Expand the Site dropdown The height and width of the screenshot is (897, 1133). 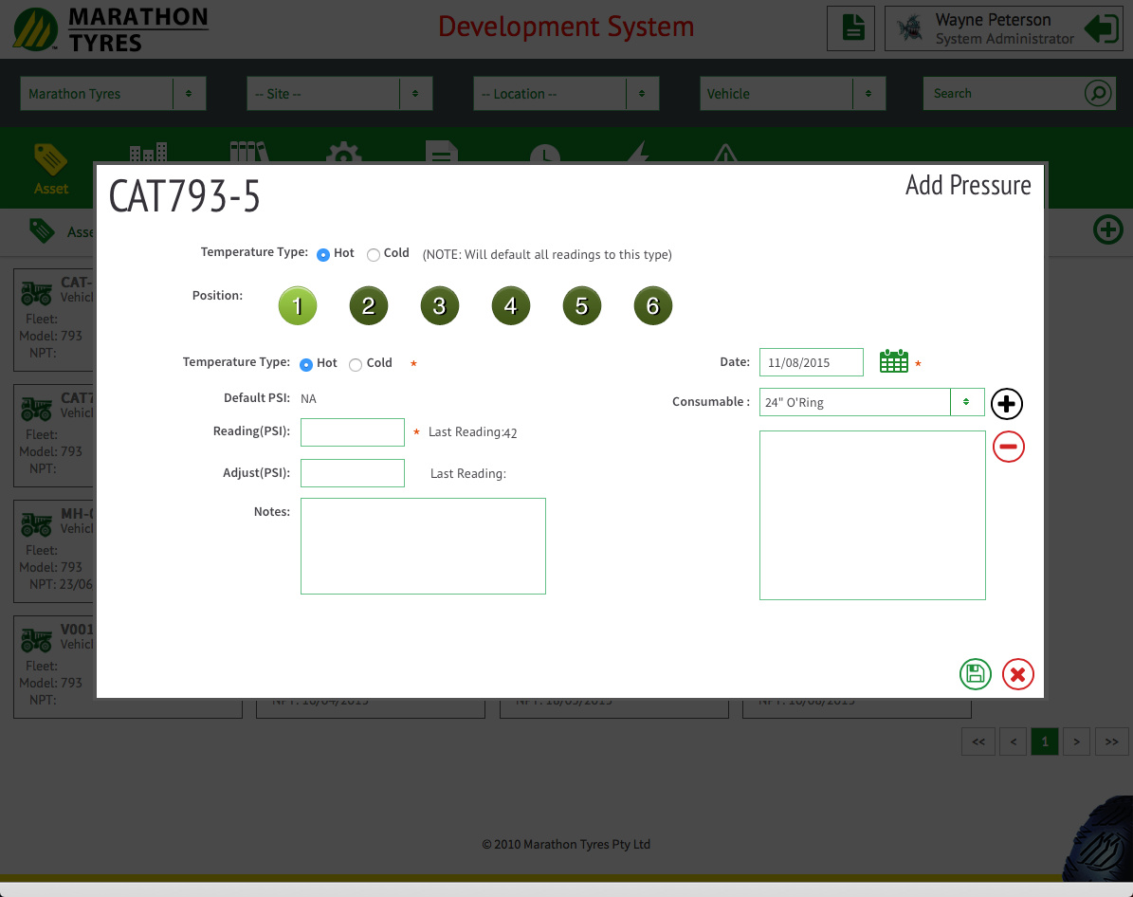(x=339, y=94)
